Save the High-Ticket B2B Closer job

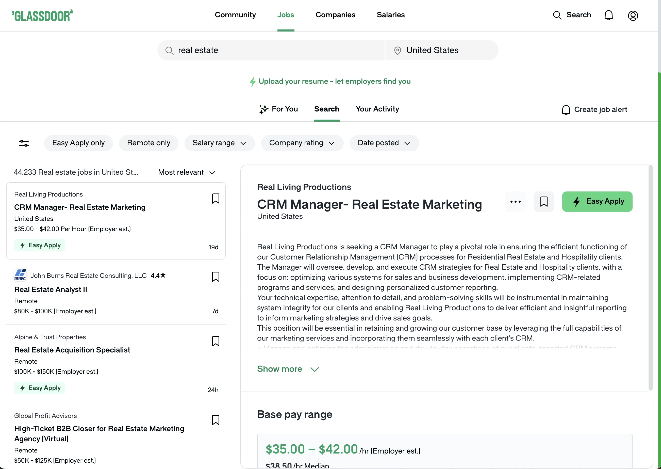point(215,420)
